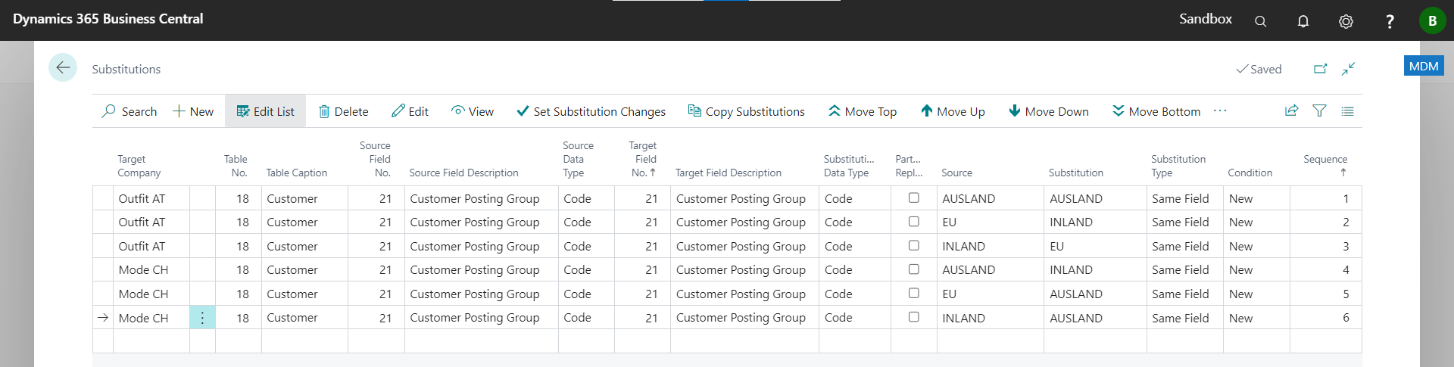Screen dimensions: 1454x367
Task: Open the notifications bell
Action: 1303,21
